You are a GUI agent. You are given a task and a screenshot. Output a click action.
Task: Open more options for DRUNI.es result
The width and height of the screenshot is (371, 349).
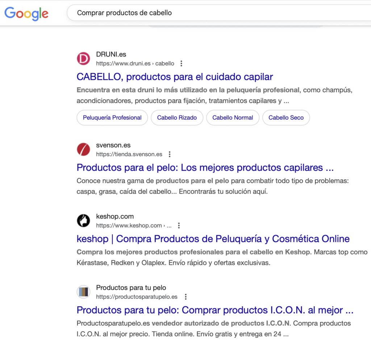click(181, 63)
